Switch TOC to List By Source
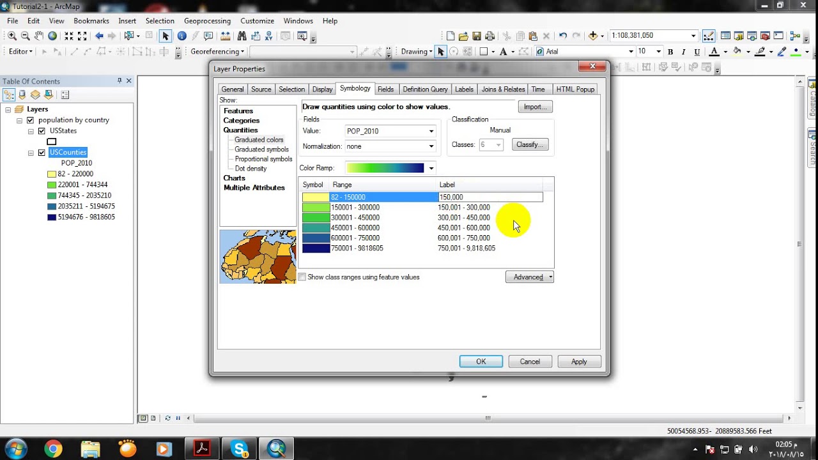The width and height of the screenshot is (818, 460). (x=22, y=95)
